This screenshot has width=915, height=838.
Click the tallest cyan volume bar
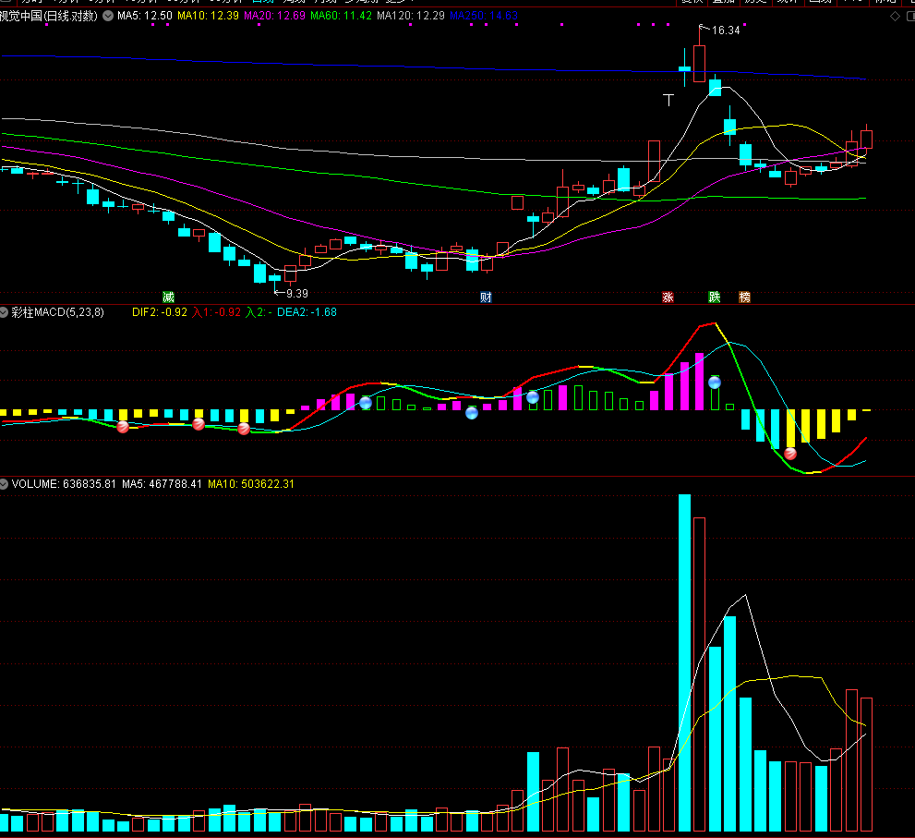tap(684, 662)
